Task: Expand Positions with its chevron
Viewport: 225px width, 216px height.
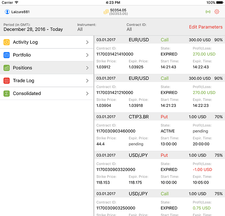Action: (x=87, y=68)
